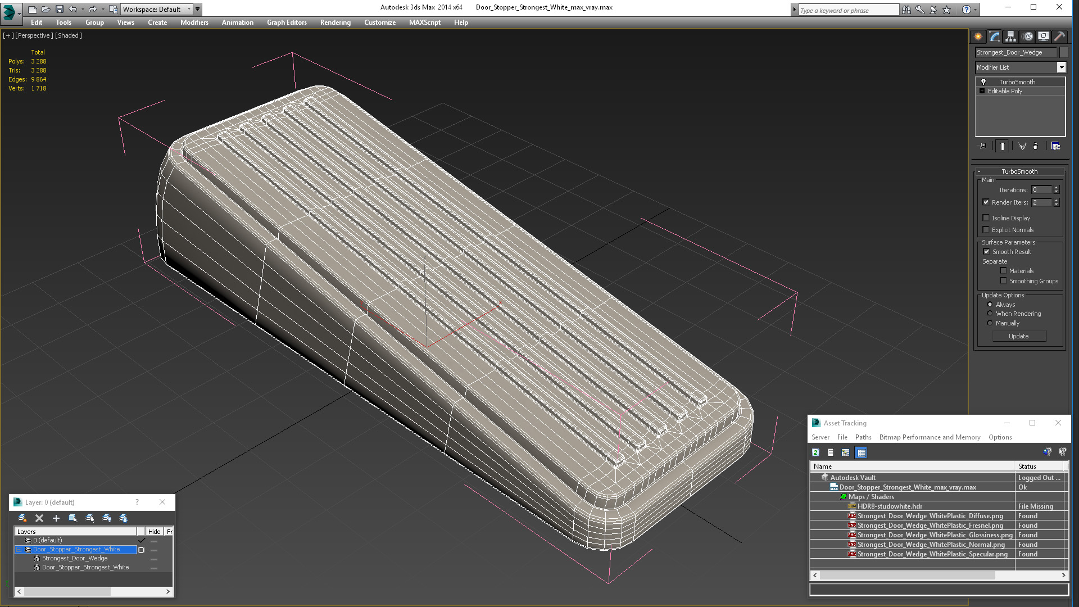The image size is (1079, 607).
Task: Open the Create command panel tab
Action: click(978, 37)
